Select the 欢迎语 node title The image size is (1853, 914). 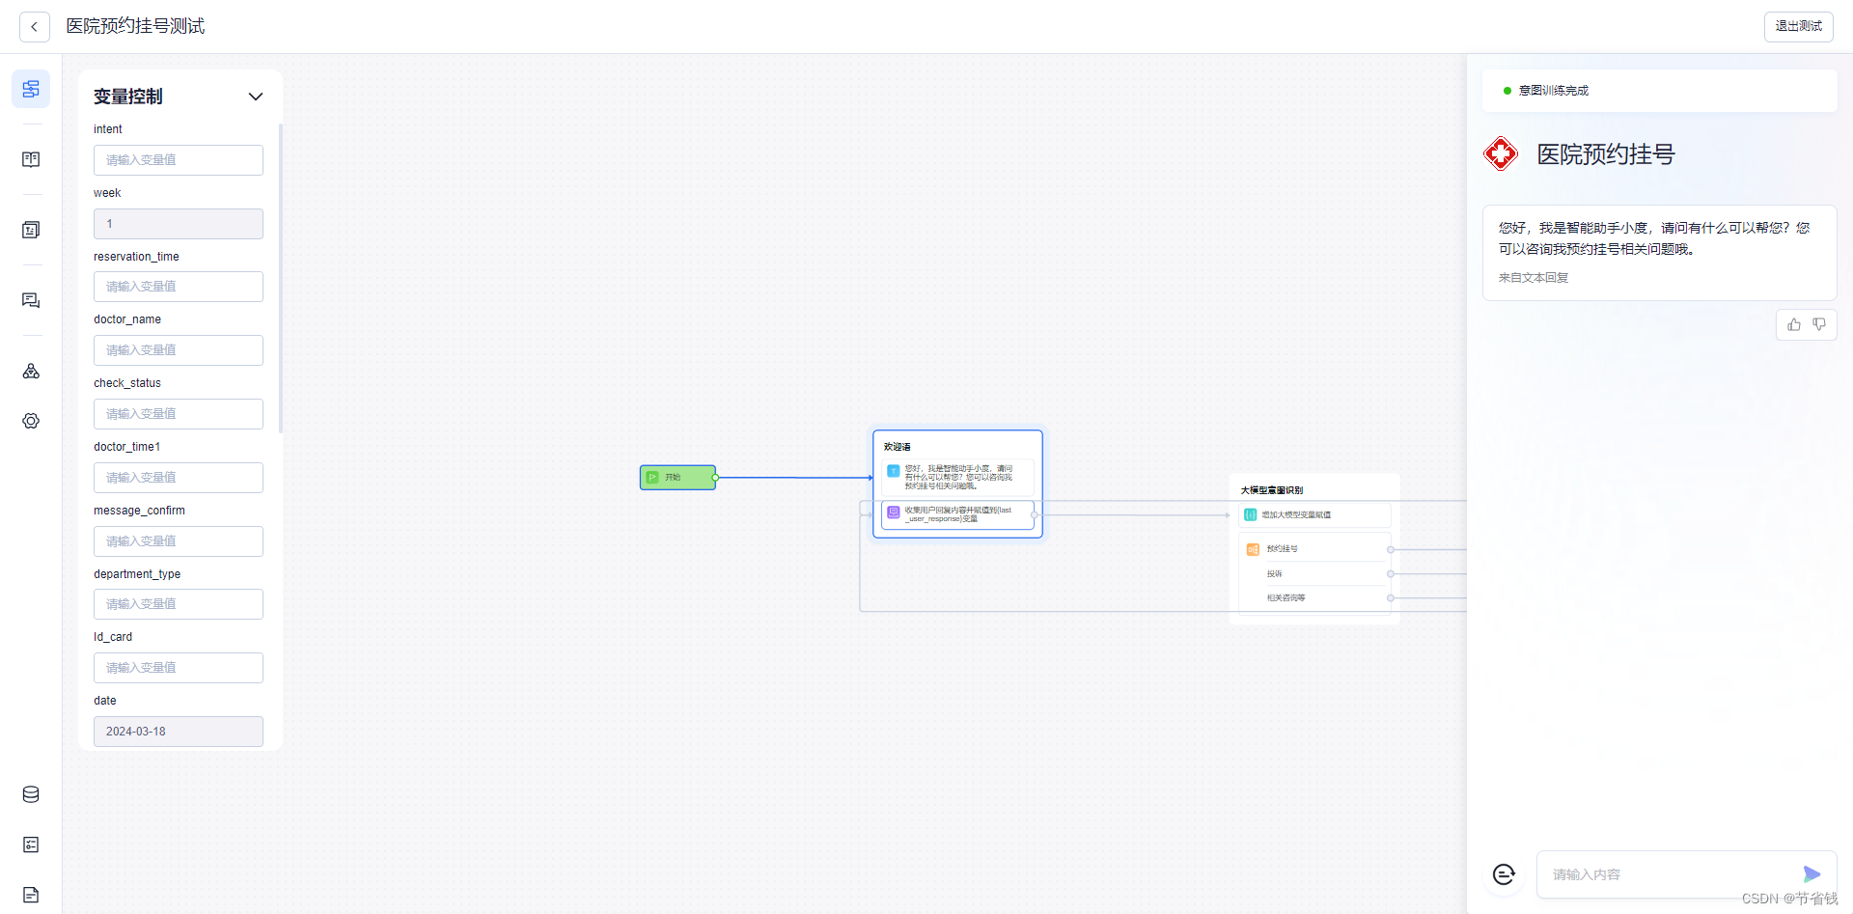pos(898,447)
